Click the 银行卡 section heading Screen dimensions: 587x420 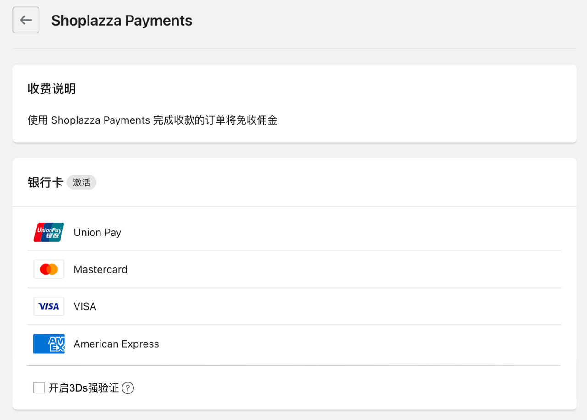pyautogui.click(x=45, y=182)
